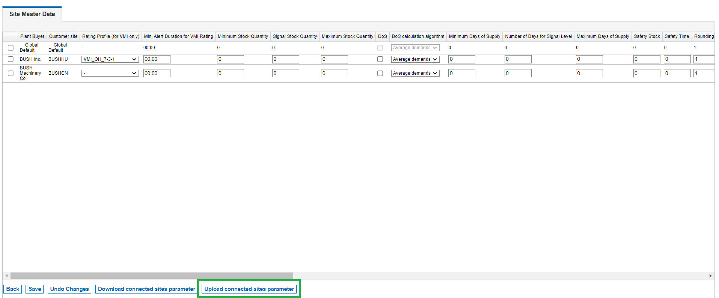719x298 pixels.
Task: Click Rounding field for BUSHCN
Action: (704, 73)
